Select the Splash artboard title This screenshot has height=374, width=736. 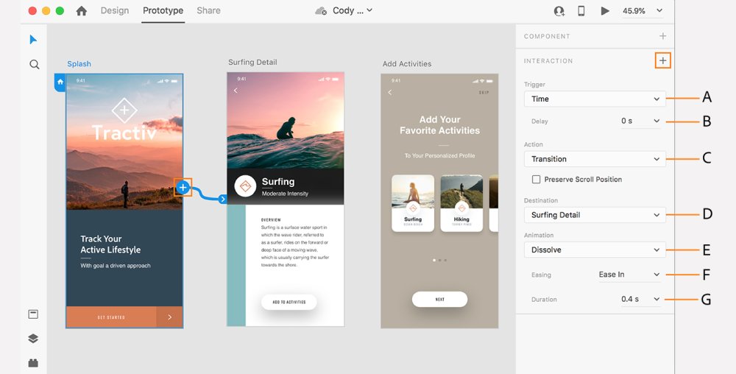click(79, 64)
